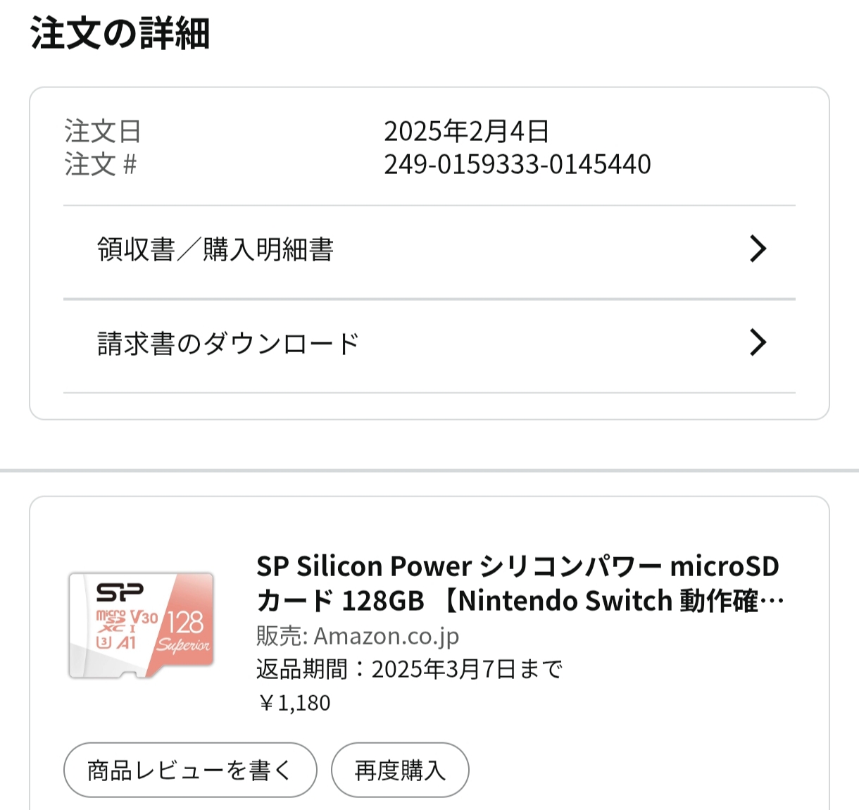
Task: Click the seller text 販売: Amazon.co.jp
Action: coord(358,636)
